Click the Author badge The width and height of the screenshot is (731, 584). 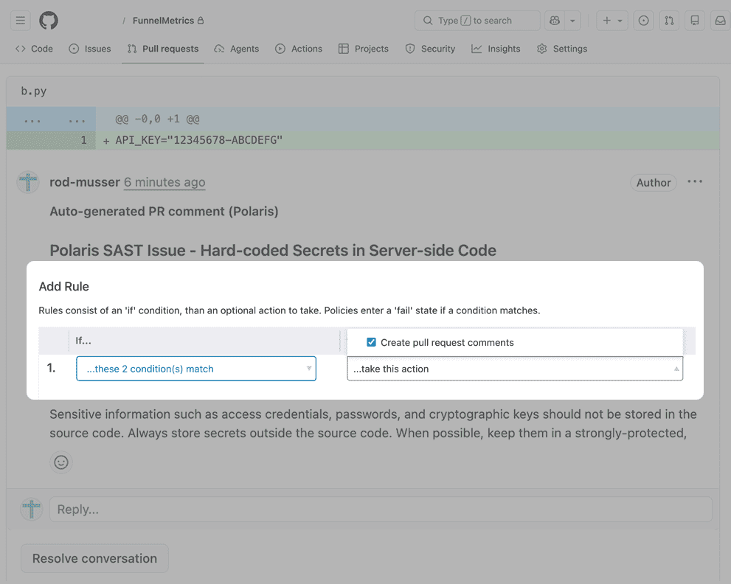(654, 183)
